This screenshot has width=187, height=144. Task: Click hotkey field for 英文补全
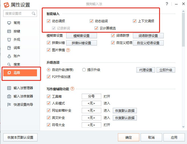[91, 118]
